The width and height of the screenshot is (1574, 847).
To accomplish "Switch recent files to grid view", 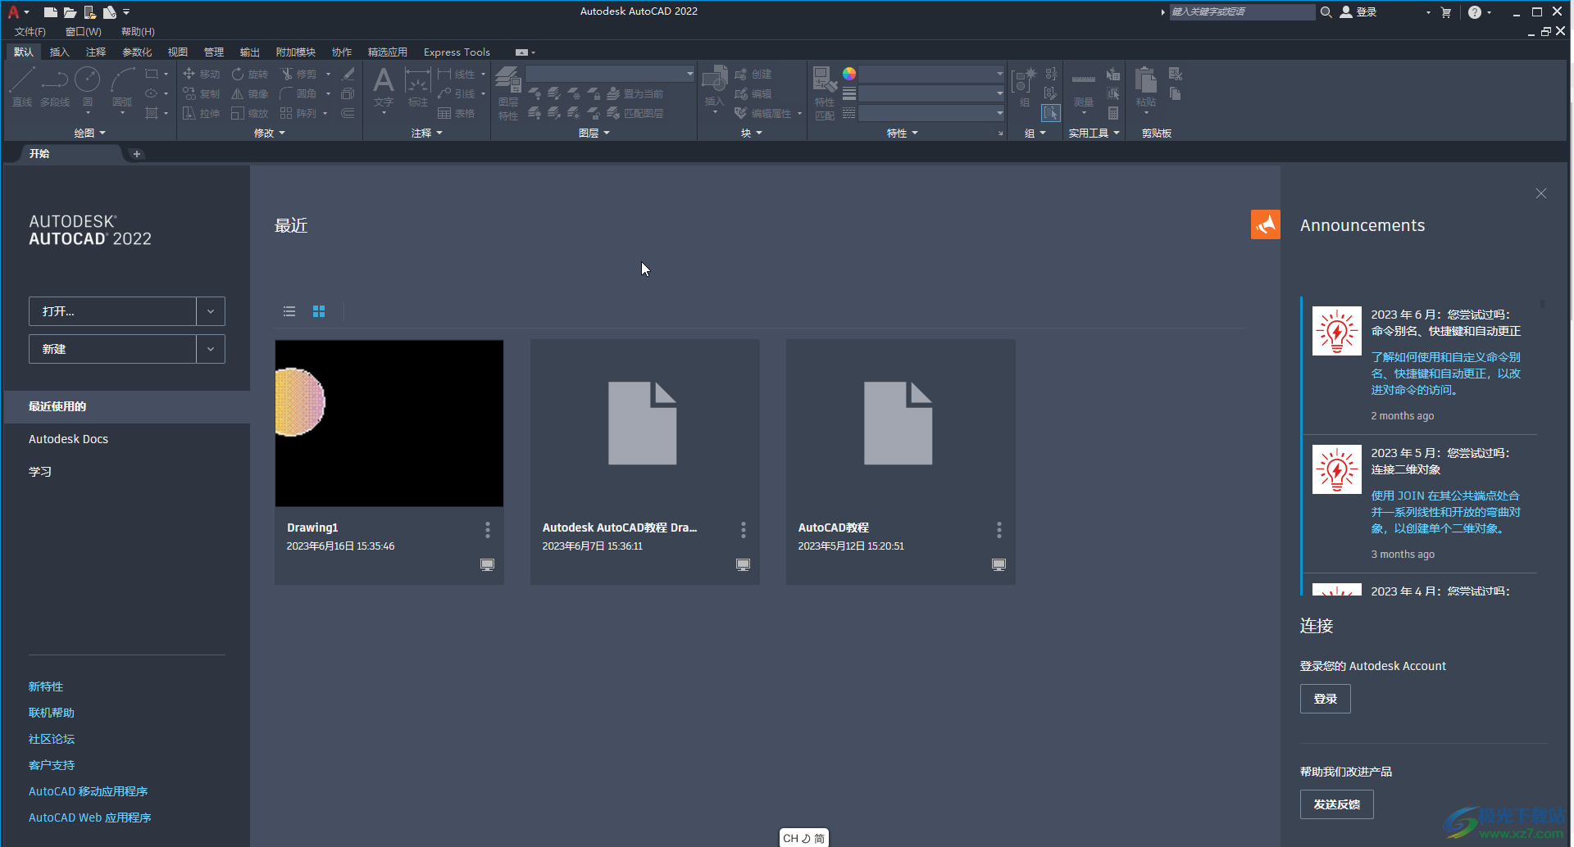I will (x=319, y=311).
